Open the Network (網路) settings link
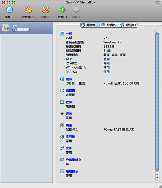Viewport: 162px width, 188px height. point(69,125)
